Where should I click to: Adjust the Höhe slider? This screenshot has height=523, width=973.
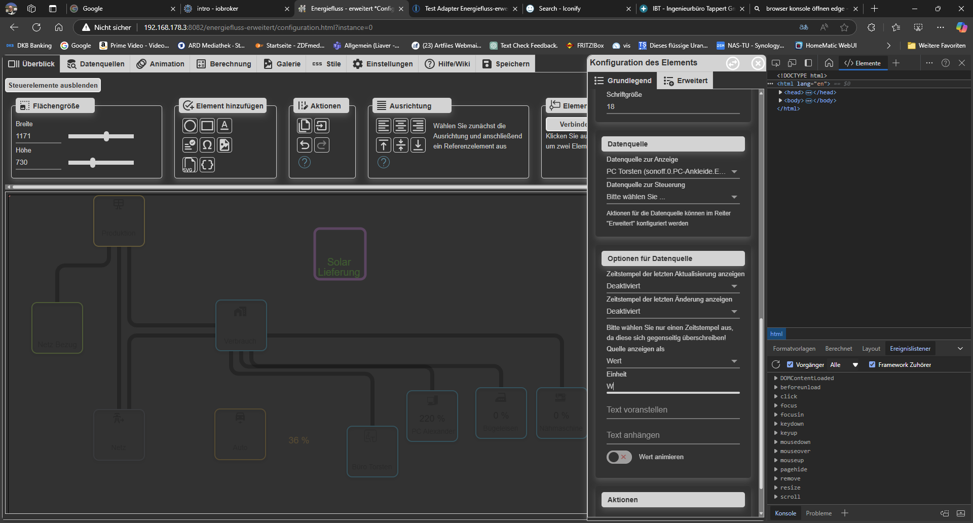point(101,163)
